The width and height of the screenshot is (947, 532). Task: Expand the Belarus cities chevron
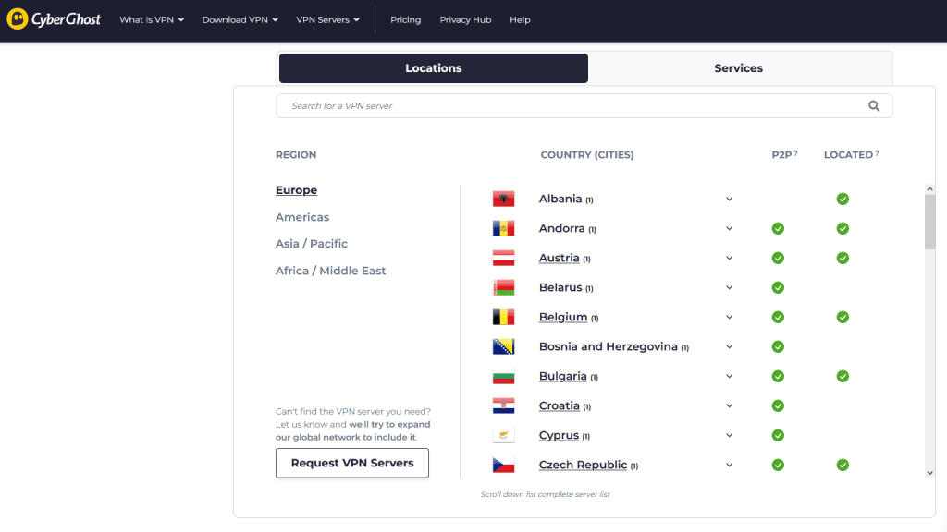point(729,288)
